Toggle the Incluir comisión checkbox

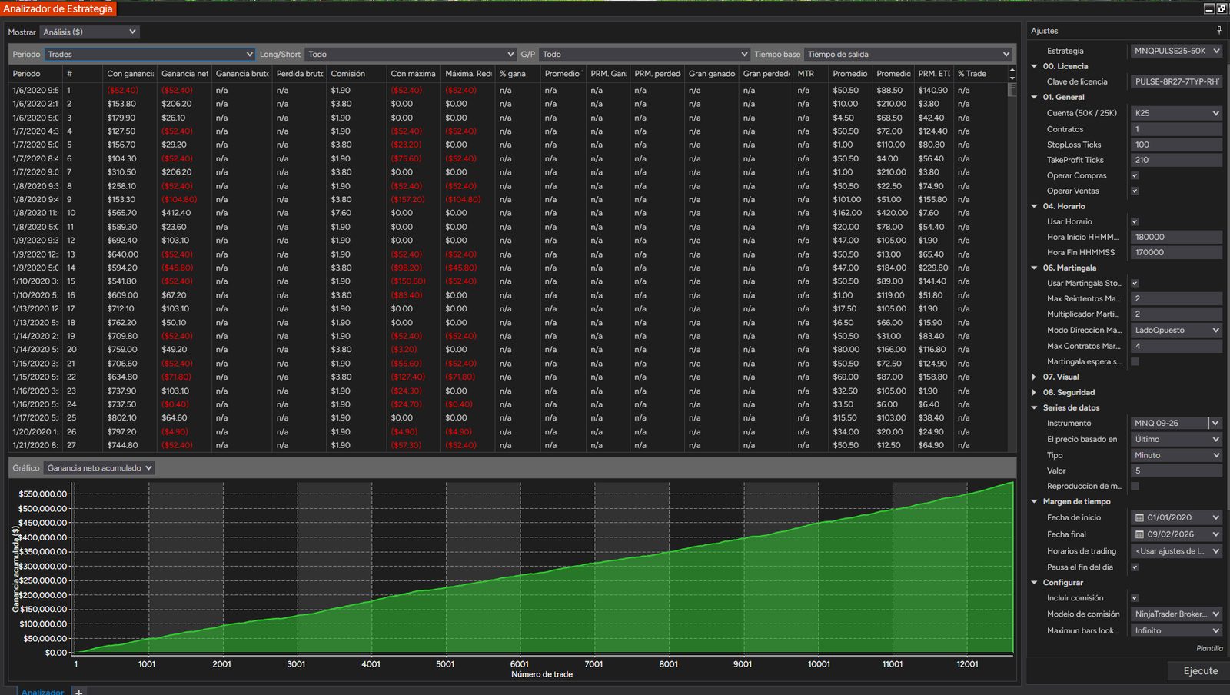click(x=1135, y=598)
